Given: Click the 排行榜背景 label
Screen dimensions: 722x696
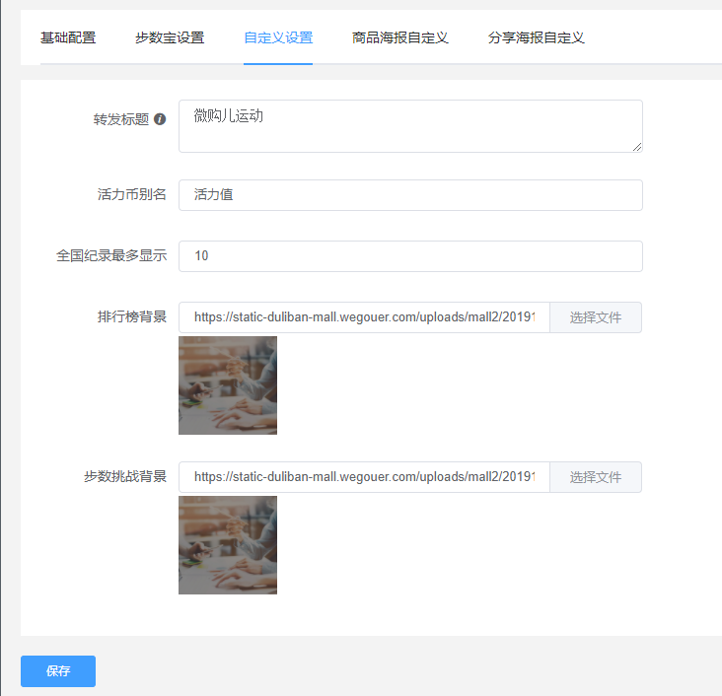Looking at the screenshot, I should click(132, 317).
